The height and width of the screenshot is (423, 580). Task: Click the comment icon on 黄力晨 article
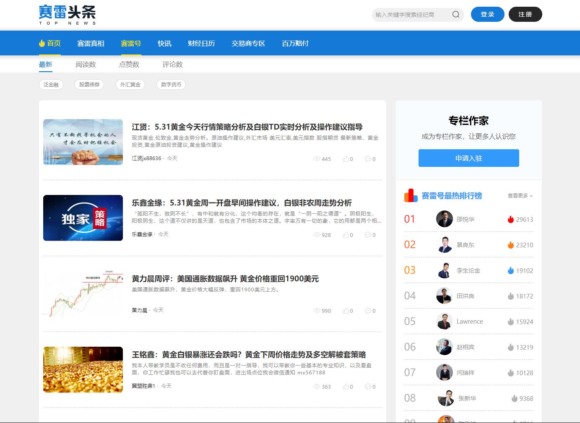pyautogui.click(x=368, y=311)
